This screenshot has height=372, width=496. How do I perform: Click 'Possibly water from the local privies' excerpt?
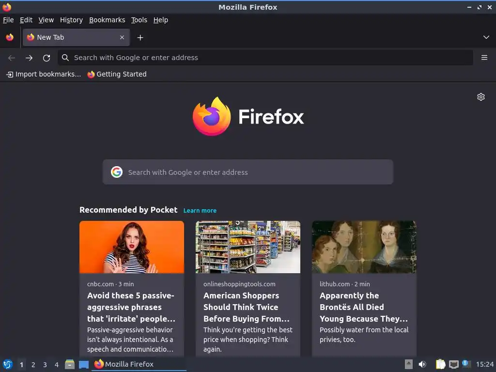pos(364,335)
